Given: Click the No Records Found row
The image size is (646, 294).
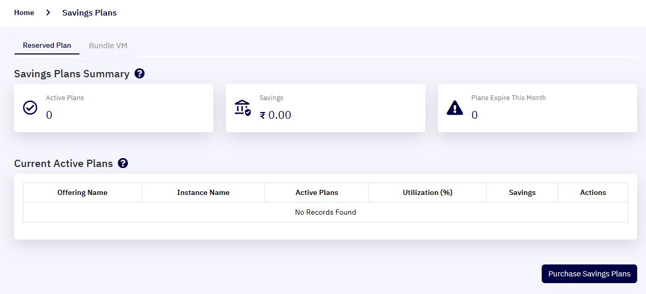Looking at the screenshot, I should click(x=325, y=212).
